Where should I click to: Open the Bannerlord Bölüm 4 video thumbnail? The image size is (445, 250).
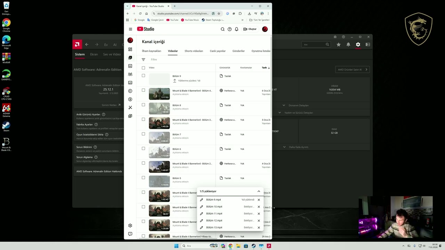click(159, 94)
